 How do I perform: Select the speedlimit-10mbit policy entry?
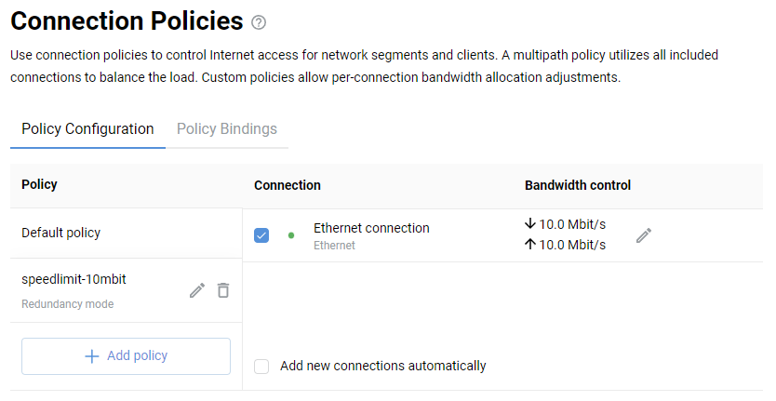coord(73,279)
